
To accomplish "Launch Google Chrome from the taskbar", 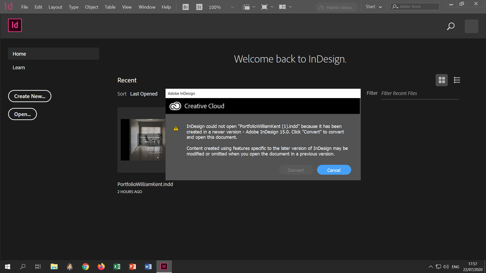I will pyautogui.click(x=85, y=267).
